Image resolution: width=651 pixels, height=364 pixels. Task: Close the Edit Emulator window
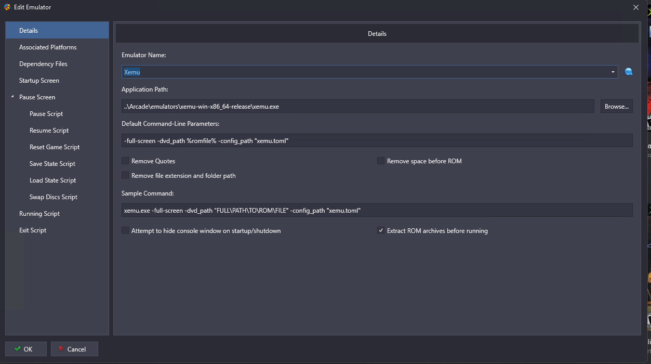click(x=636, y=7)
